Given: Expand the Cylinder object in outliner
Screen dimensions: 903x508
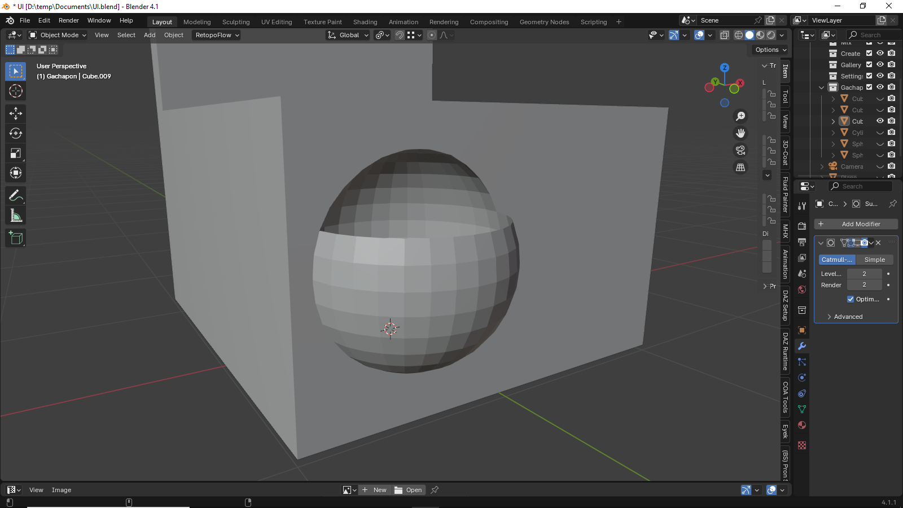Looking at the screenshot, I should 833,133.
